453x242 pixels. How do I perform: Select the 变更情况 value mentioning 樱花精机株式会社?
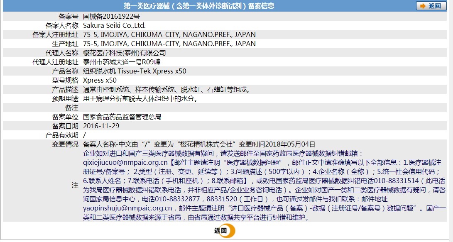(199, 144)
